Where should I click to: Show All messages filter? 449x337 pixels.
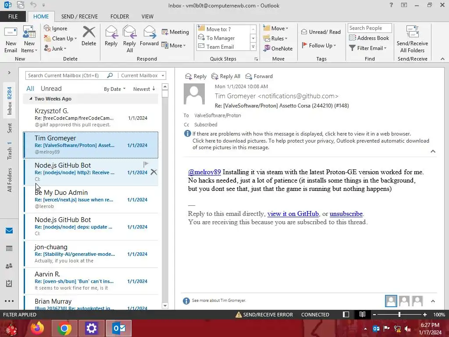click(30, 89)
